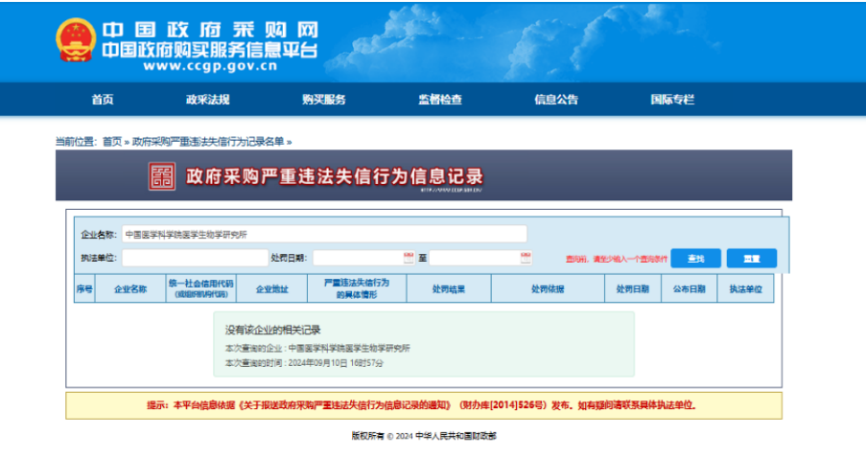This screenshot has width=866, height=458.
Task: Click the 处罚日期 column header
Action: pyautogui.click(x=632, y=288)
